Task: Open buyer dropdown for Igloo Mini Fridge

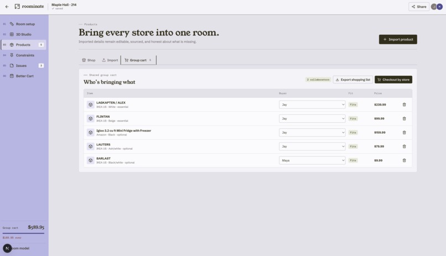Action: [312, 132]
